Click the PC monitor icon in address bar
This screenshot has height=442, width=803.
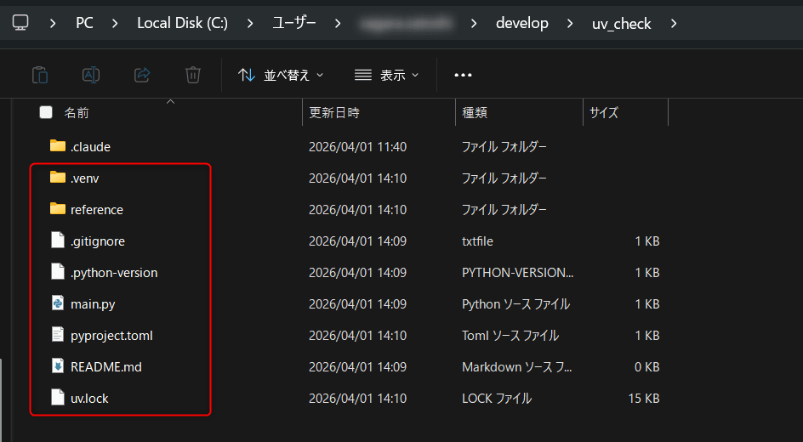point(20,23)
